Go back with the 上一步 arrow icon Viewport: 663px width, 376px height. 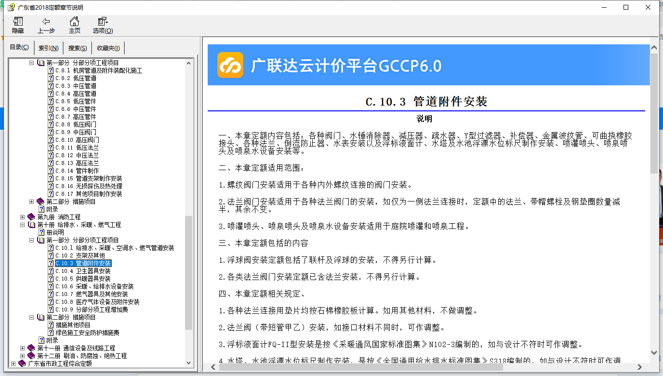coord(46,22)
